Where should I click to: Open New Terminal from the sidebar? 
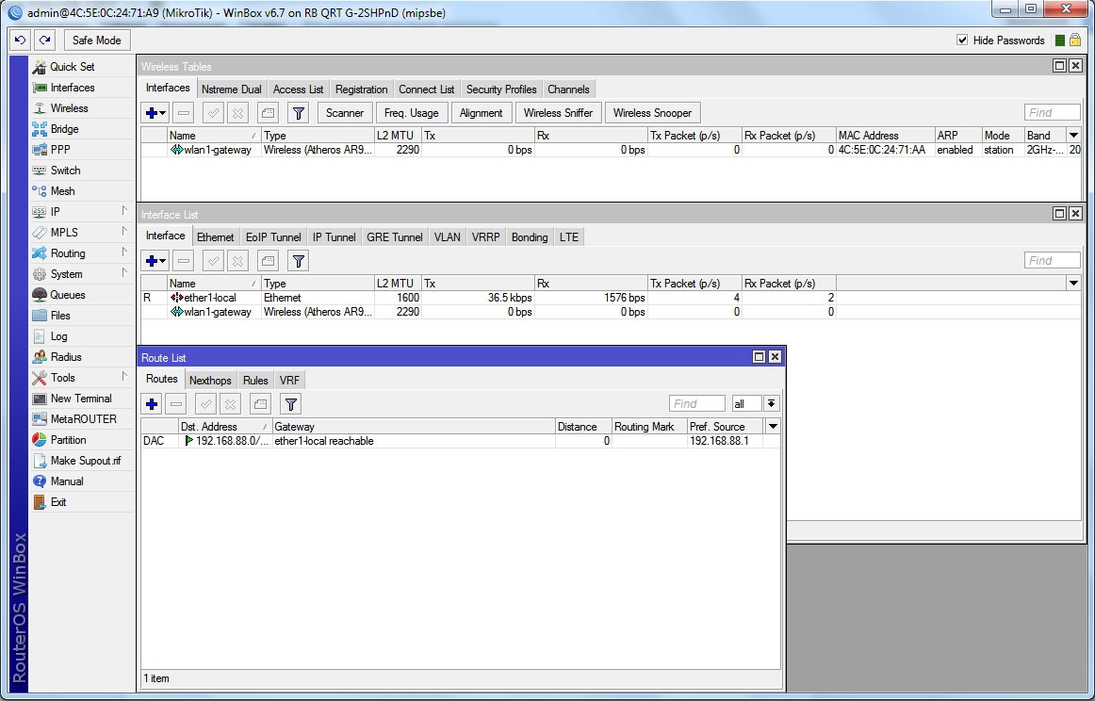[x=80, y=399]
